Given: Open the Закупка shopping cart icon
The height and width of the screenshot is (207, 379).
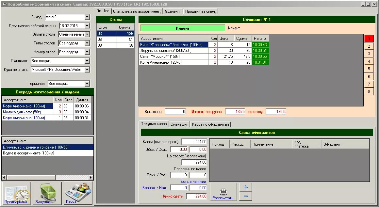Looking at the screenshot, I should [x=47, y=193].
